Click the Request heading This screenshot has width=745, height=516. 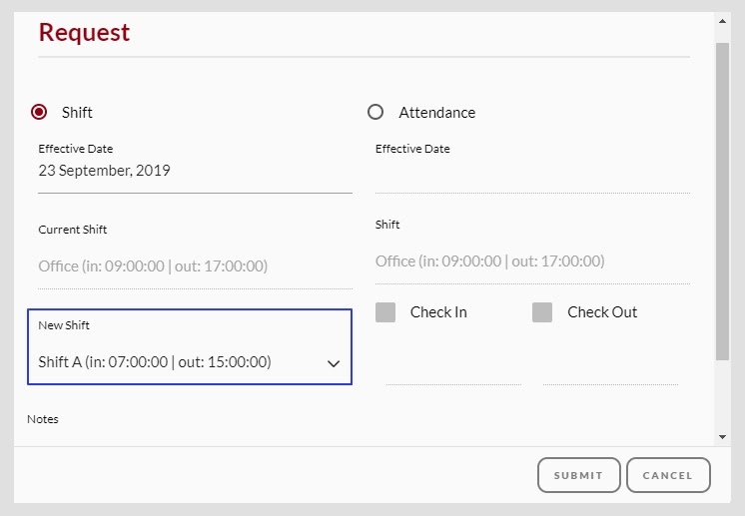[84, 32]
